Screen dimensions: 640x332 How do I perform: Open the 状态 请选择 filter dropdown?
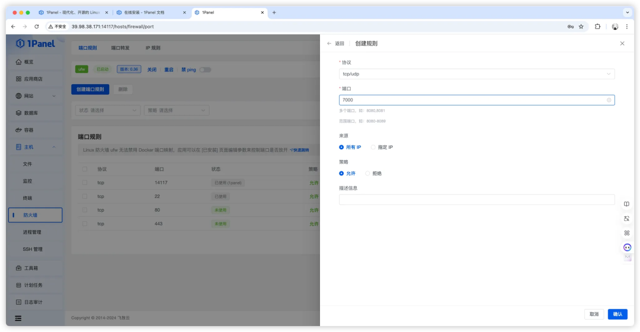tap(108, 110)
